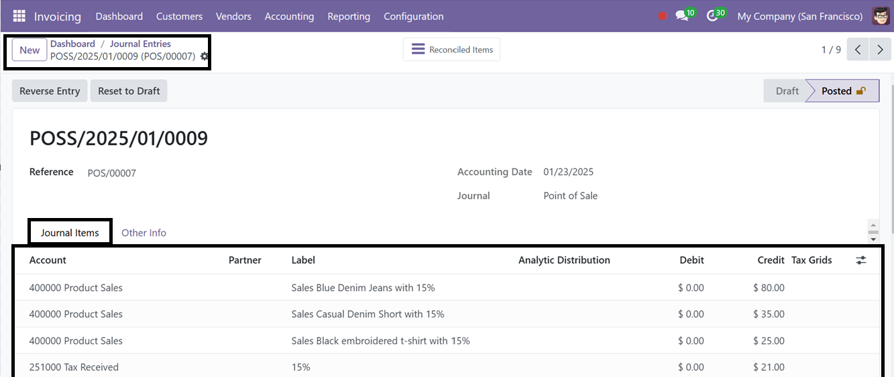Click the Analytic Distribution column header
This screenshot has width=894, height=377.
pos(564,260)
